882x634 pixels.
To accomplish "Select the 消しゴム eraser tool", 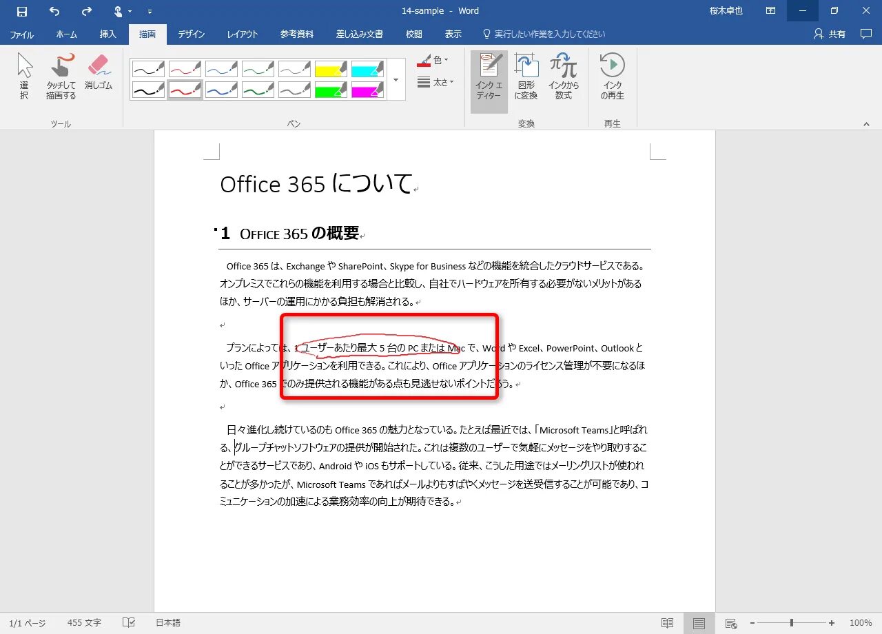I will (99, 72).
